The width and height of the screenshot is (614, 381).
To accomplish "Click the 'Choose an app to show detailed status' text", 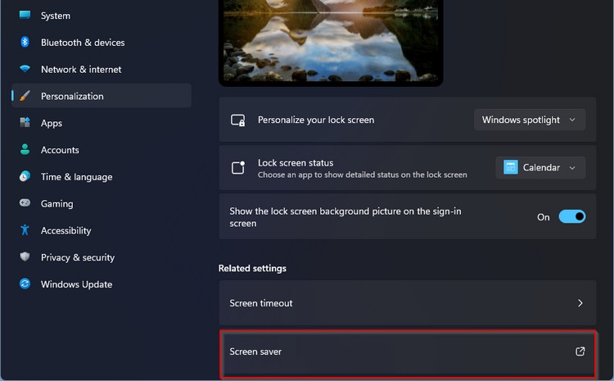I will [362, 175].
